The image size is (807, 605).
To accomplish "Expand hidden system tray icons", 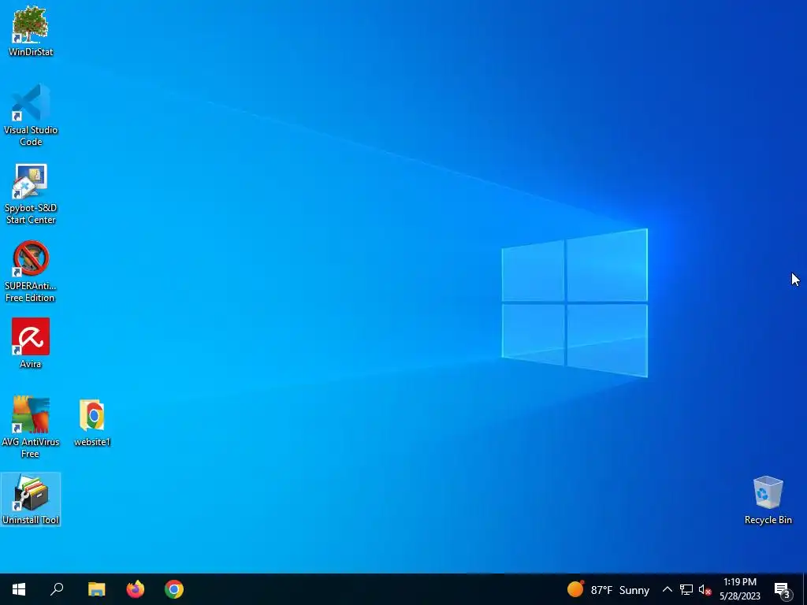I will pos(667,589).
